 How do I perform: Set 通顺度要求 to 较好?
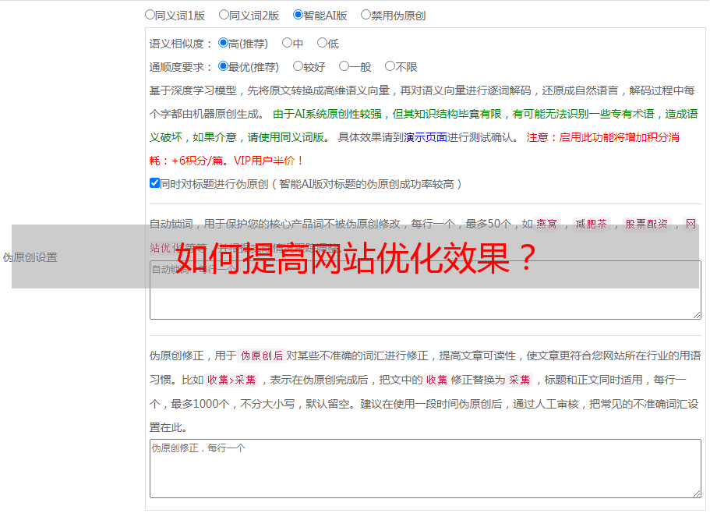(x=298, y=67)
